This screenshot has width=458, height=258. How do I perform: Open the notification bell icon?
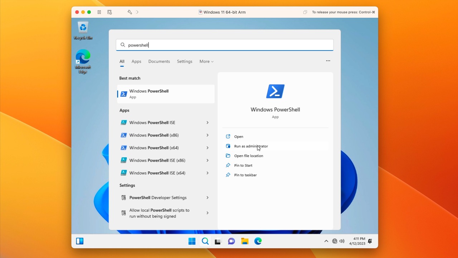tap(370, 241)
